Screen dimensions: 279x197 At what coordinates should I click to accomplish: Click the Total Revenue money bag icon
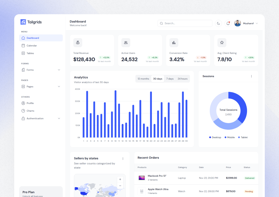[x=78, y=42]
